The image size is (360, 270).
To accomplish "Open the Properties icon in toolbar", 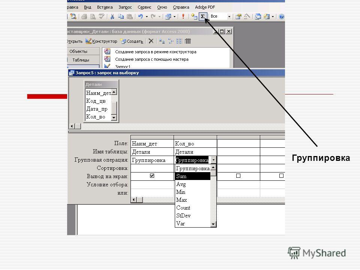I will (238, 16).
